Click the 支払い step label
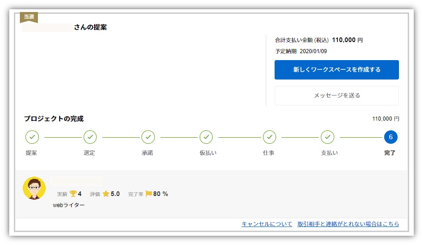Viewport: 423px width, 245px height. point(330,153)
